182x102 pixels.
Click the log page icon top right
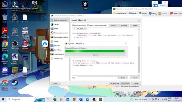coord(139,20)
